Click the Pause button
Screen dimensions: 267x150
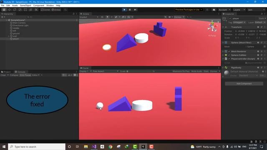(130, 10)
